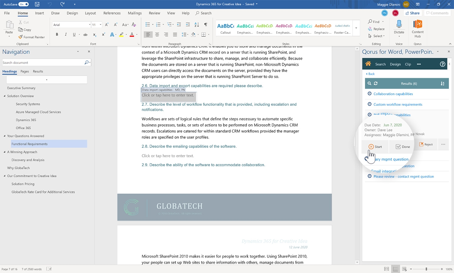The width and height of the screenshot is (454, 273).
Task: Toggle the Align Left button
Action: [148, 34]
